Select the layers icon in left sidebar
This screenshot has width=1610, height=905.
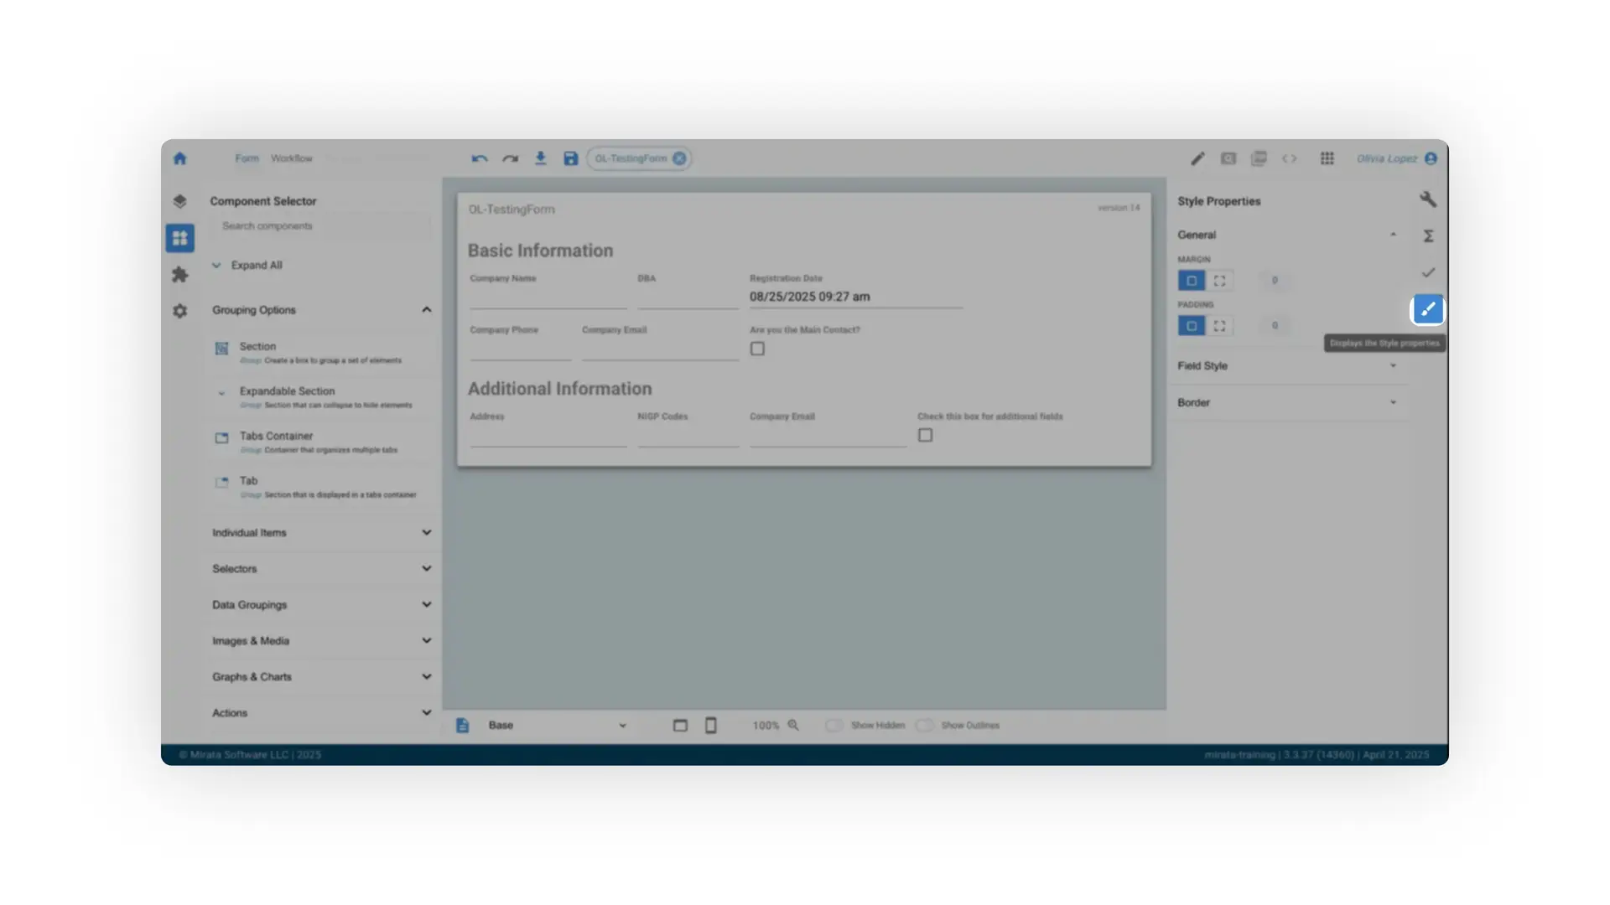(x=179, y=201)
